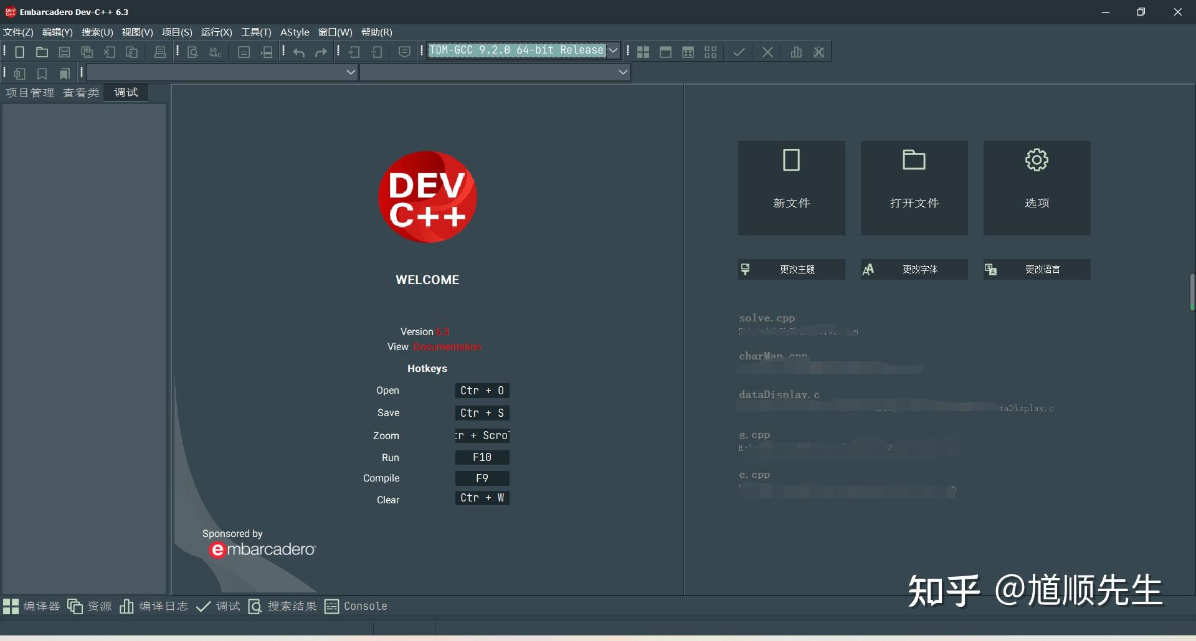
Task: Open the 窗口(W) menu
Action: 335,32
